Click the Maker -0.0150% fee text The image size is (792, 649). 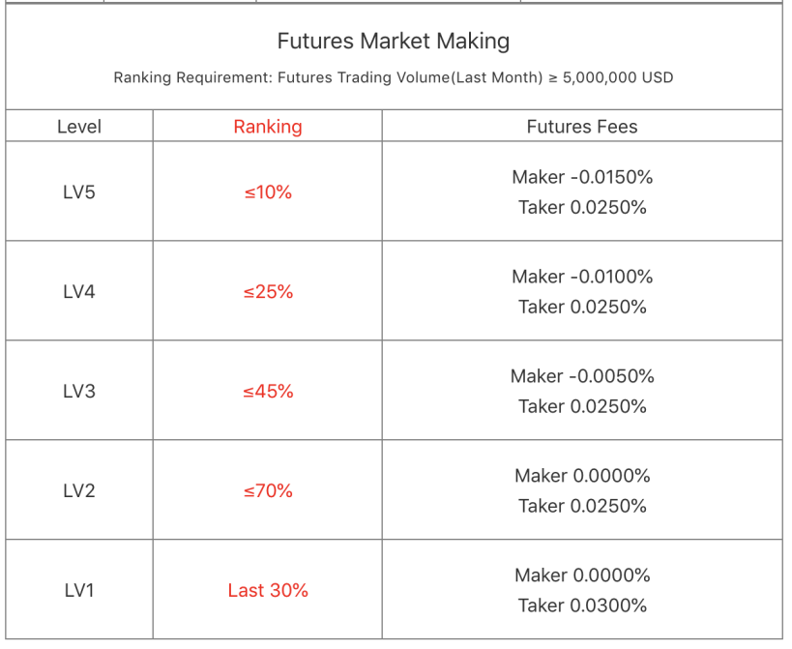582,177
